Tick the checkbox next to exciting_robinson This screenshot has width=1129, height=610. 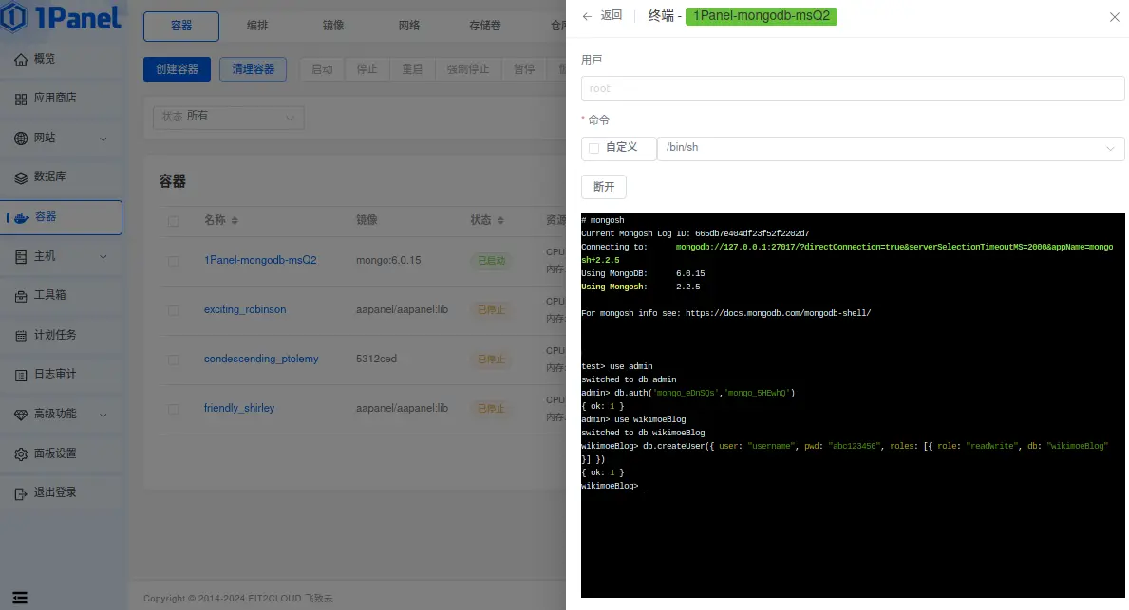coord(174,309)
